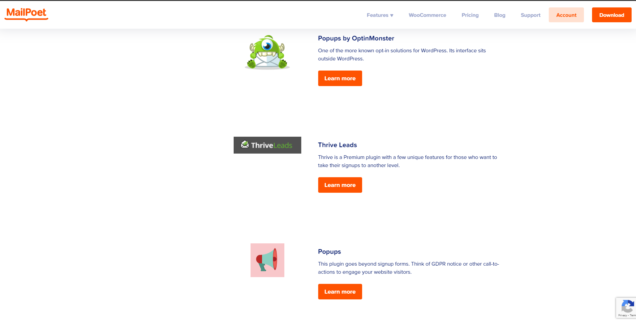Click the ThriveLeads logo image
The image size is (636, 321).
point(267,145)
